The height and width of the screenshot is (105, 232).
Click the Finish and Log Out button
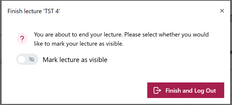click(x=186, y=90)
